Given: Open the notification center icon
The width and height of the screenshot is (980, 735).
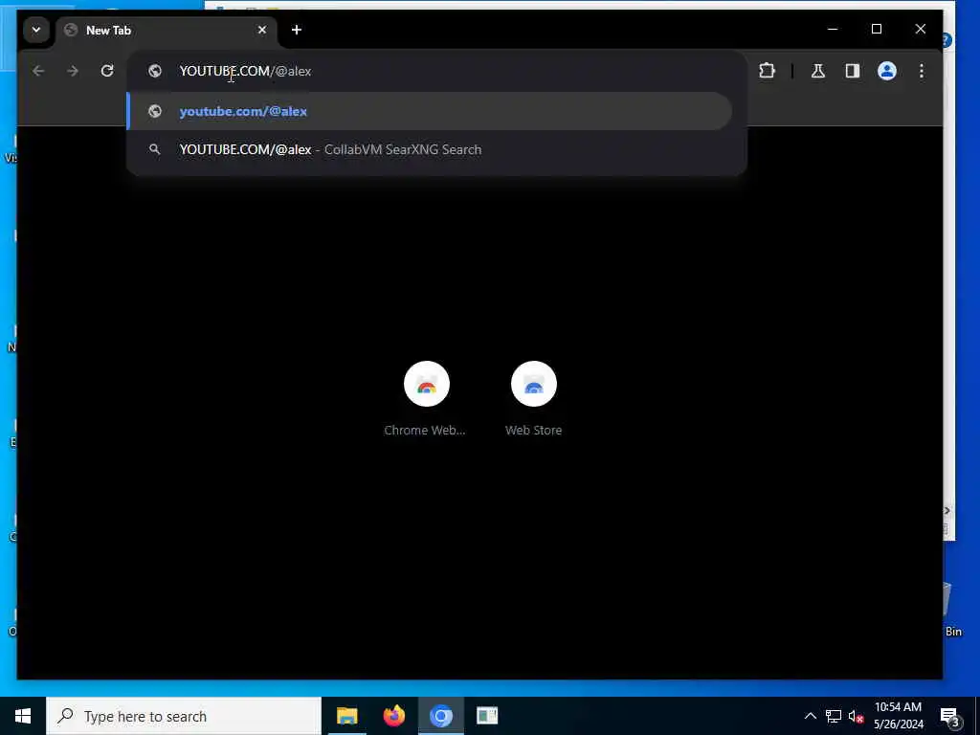Looking at the screenshot, I should click(949, 716).
